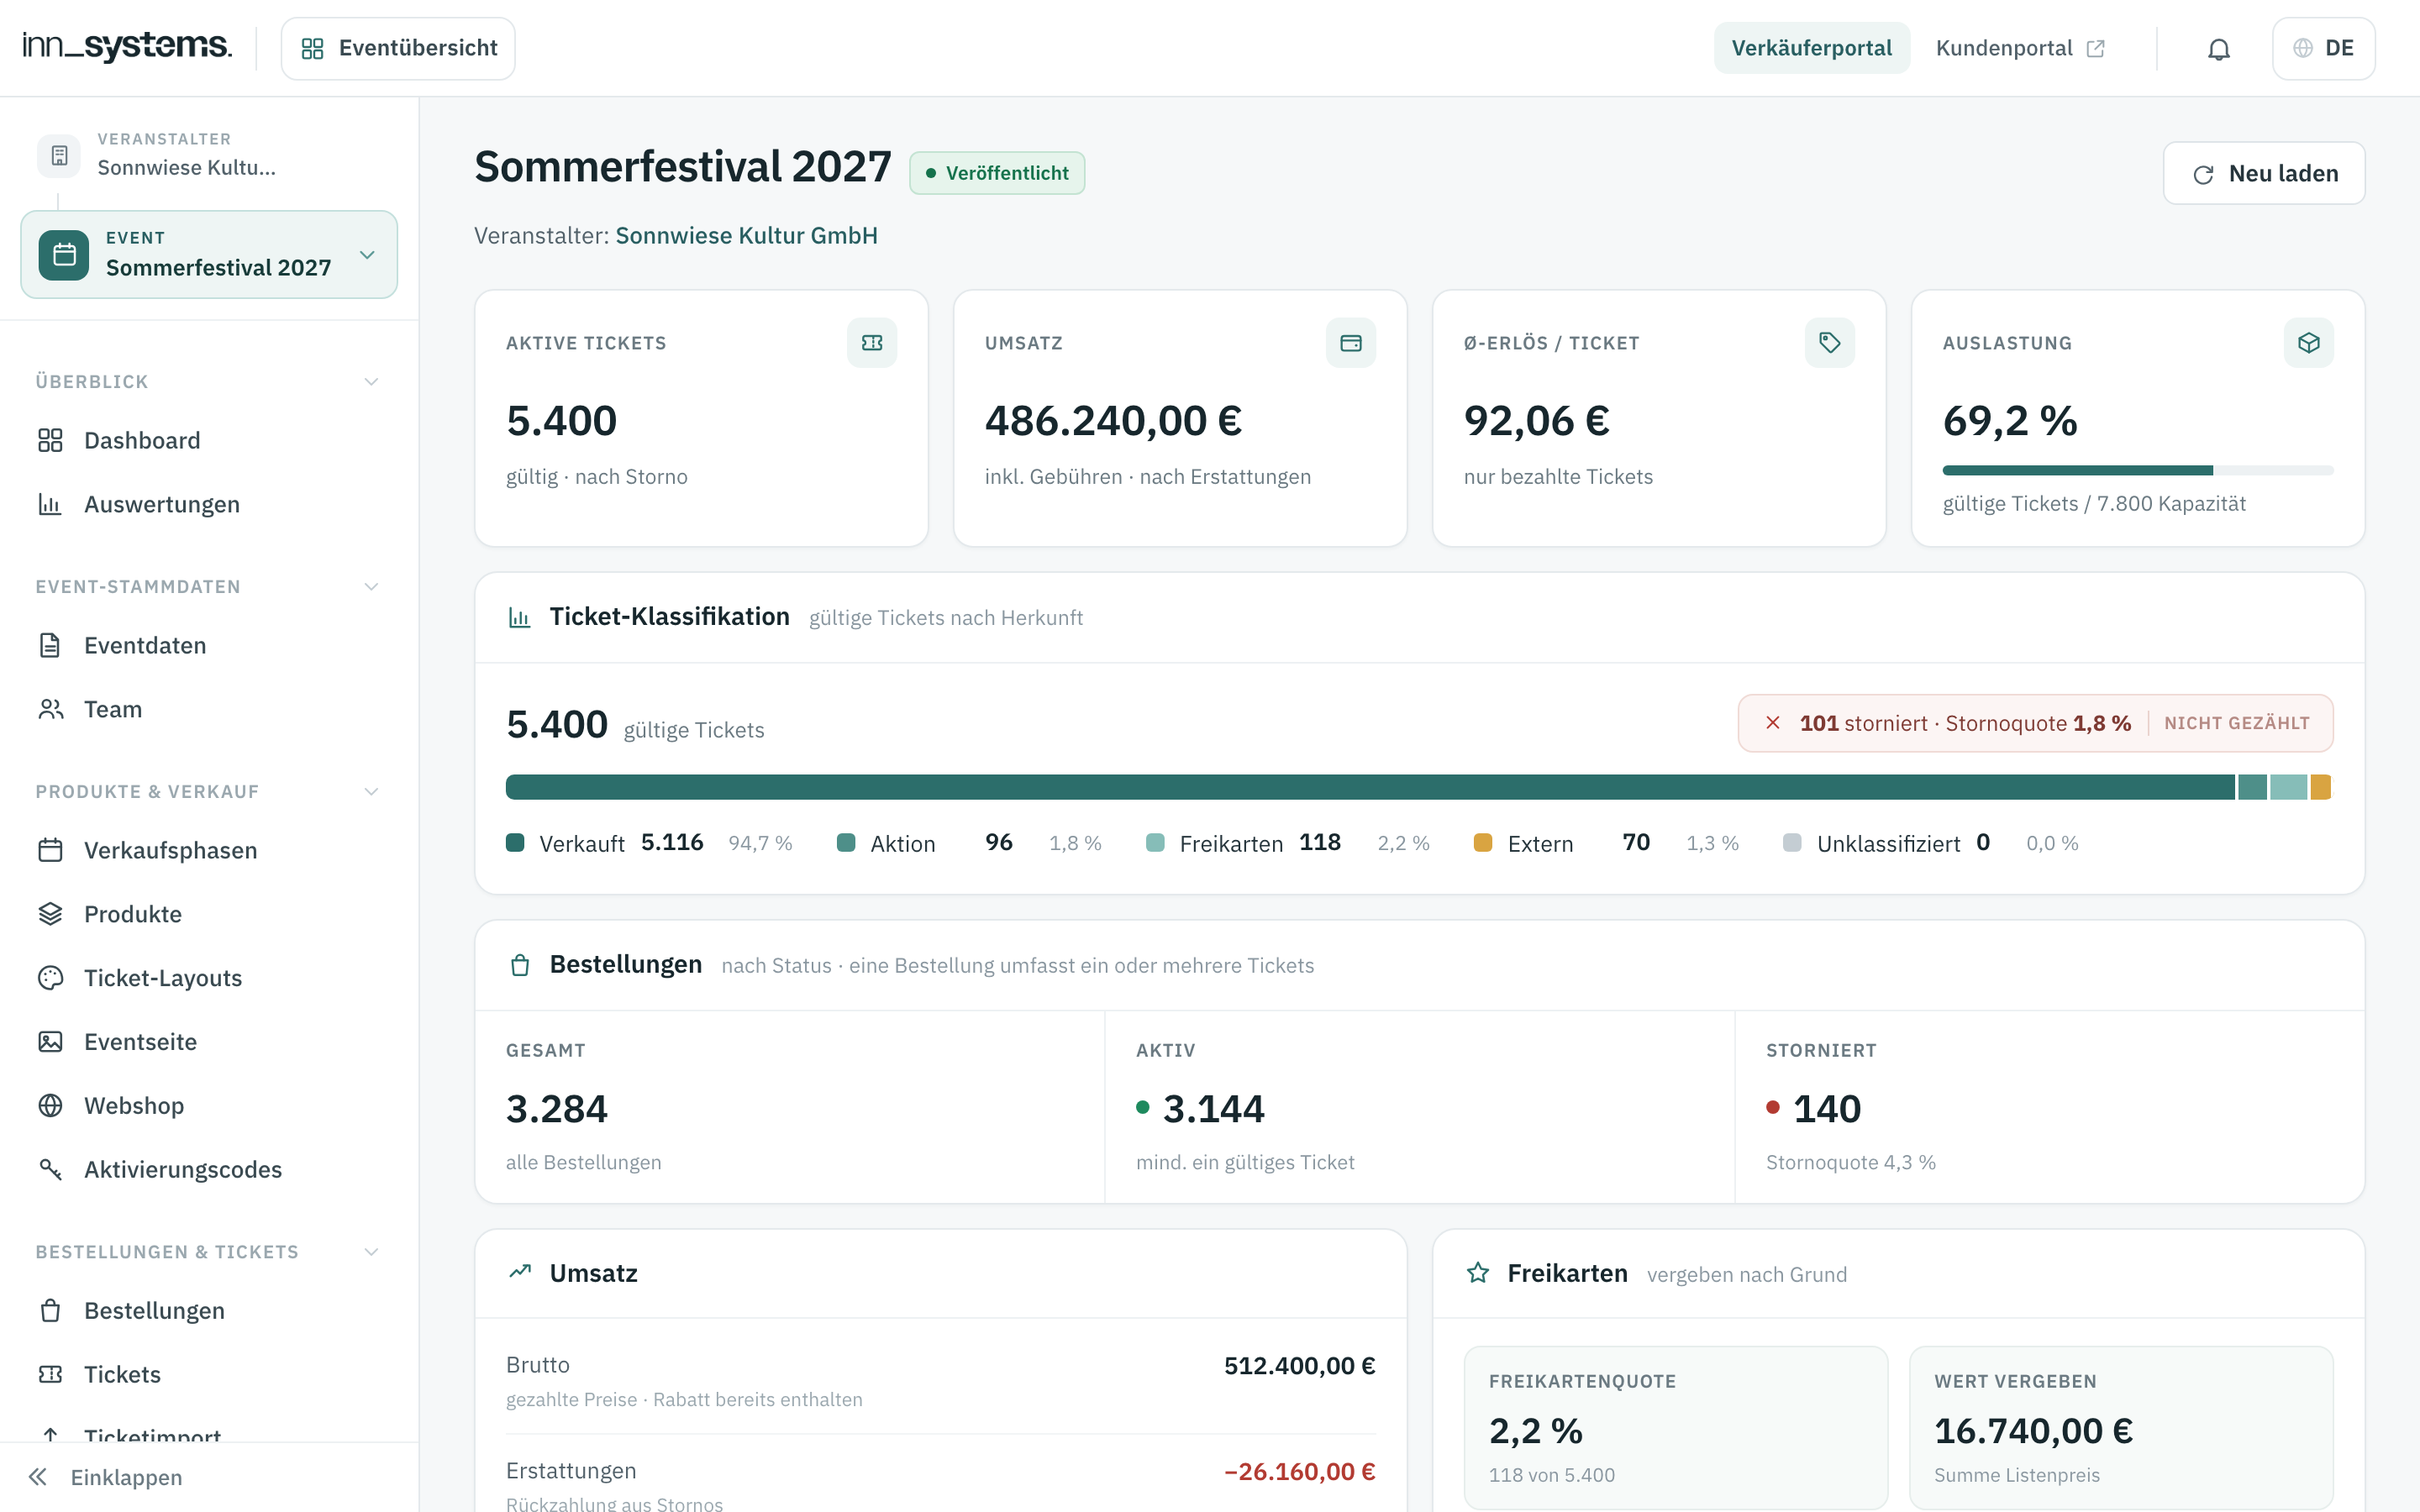2420x1512 pixels.
Task: Click the Aktive Tickets card ticket icon
Action: [871, 343]
